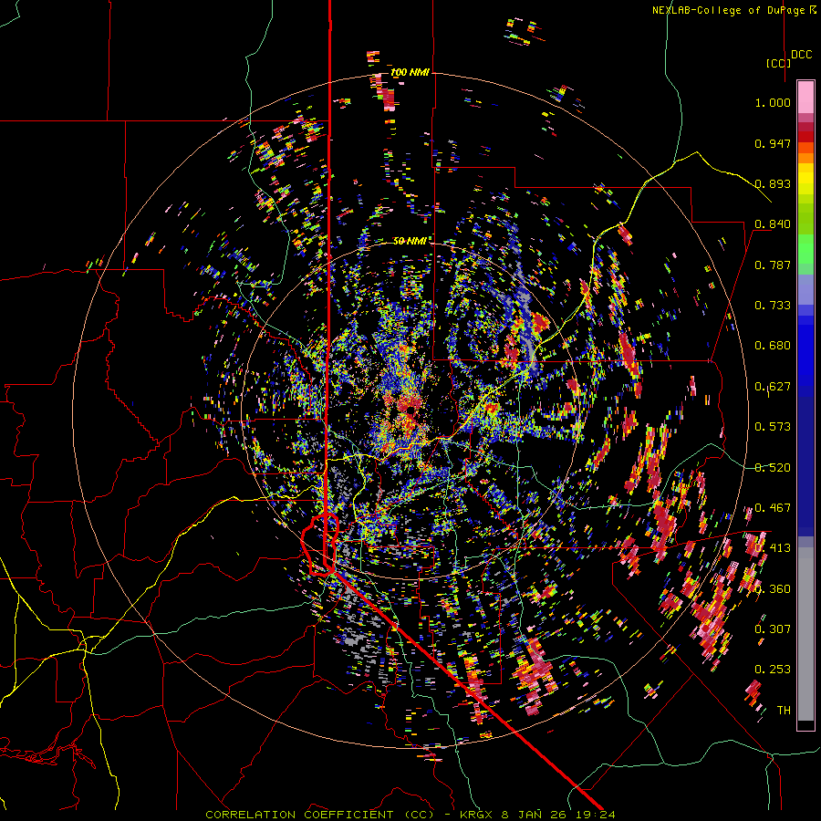Click the thick red outlined polygon on the map

click(320, 545)
